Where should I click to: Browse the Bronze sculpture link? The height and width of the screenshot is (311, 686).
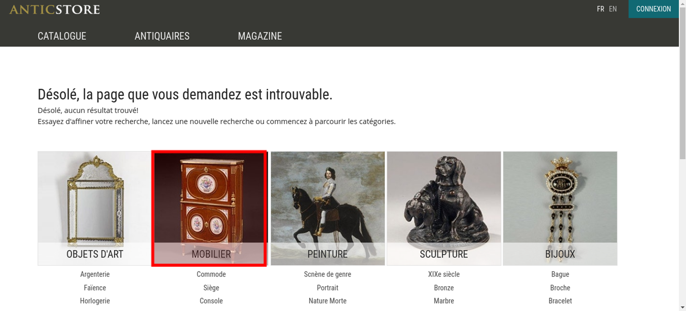pyautogui.click(x=444, y=288)
